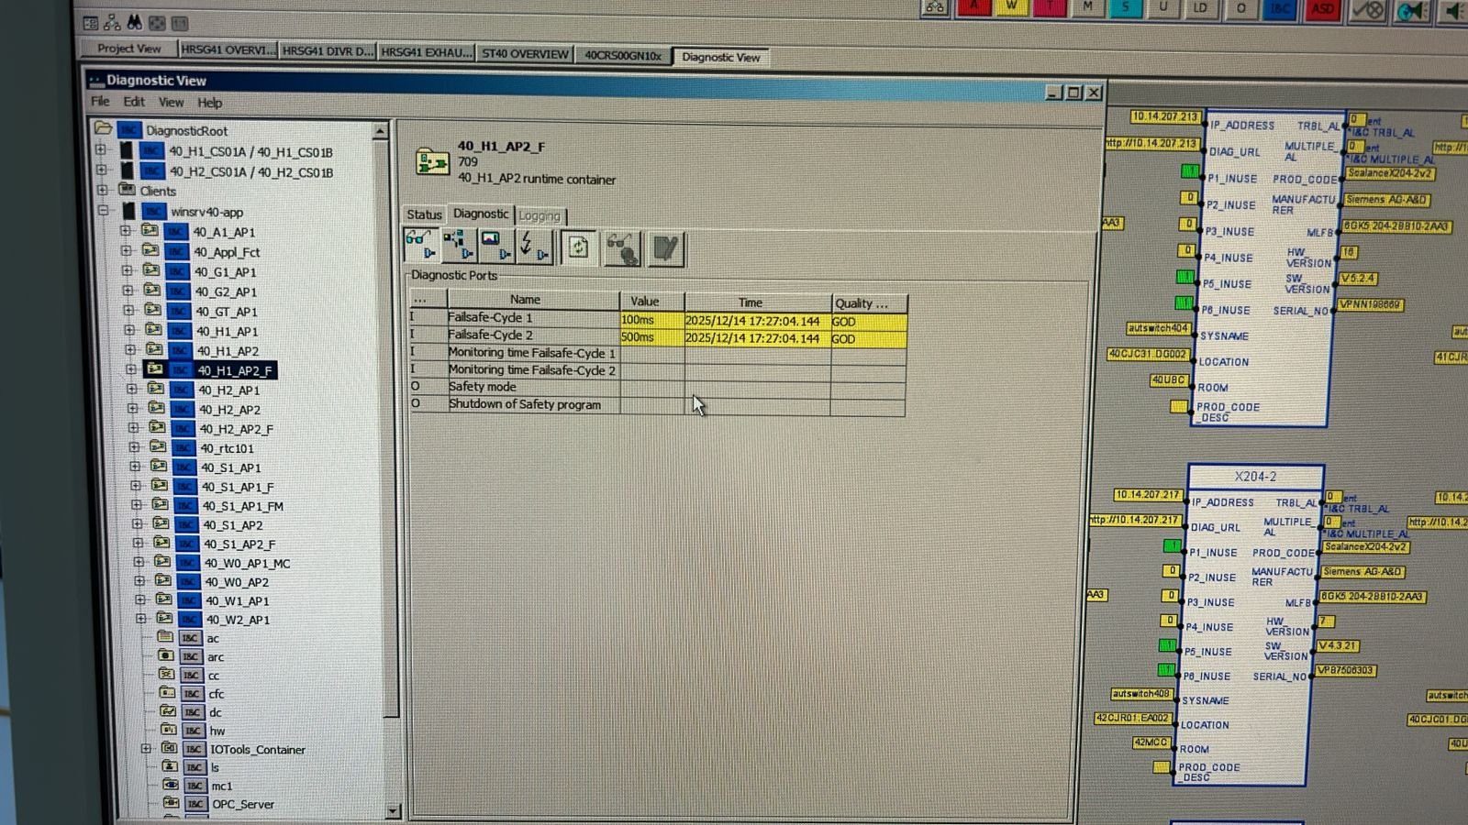Click the cyan S indicator button
This screenshot has height=825, width=1468.
[x=1125, y=7]
